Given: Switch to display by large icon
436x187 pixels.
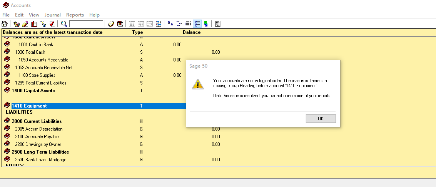Looking at the screenshot, I should coord(170,24).
